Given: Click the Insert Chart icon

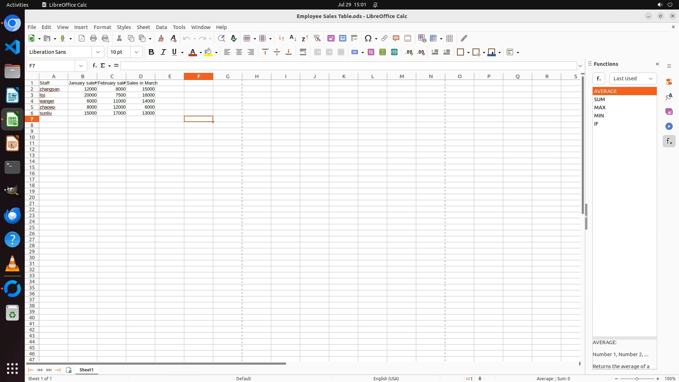Looking at the screenshot, I should [342, 38].
